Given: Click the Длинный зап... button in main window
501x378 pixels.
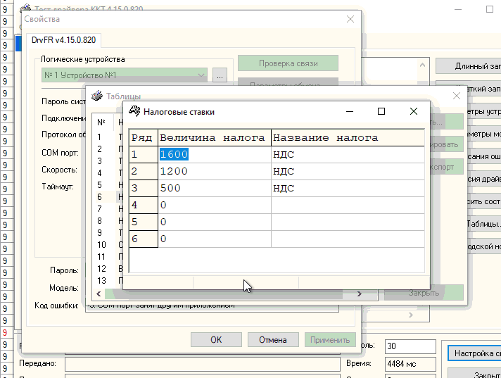Looking at the screenshot, I should 469,66.
